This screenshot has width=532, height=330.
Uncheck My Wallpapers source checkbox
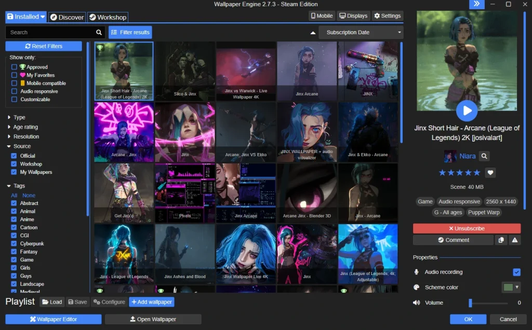(x=14, y=172)
